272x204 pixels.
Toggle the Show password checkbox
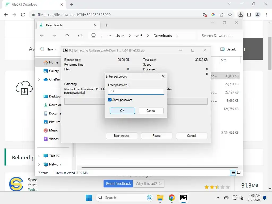click(x=110, y=100)
